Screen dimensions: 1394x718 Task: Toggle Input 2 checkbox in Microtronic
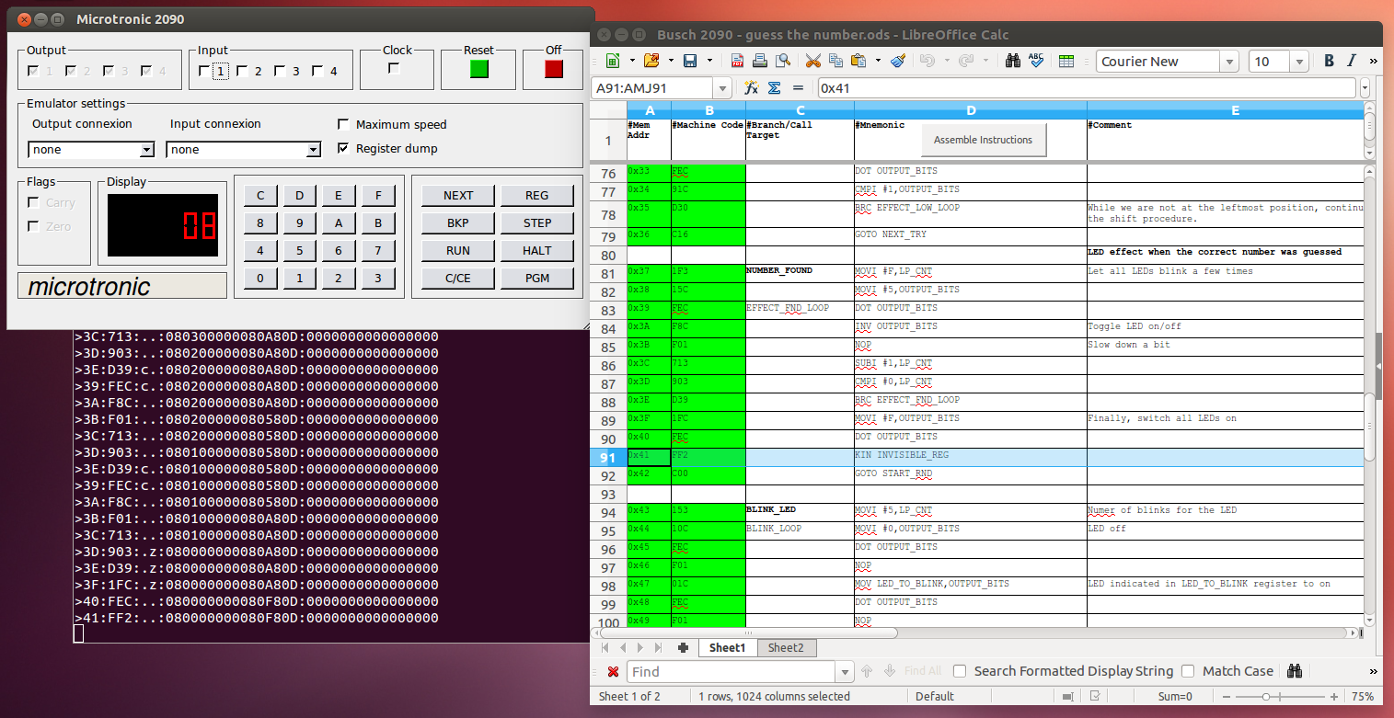[242, 71]
